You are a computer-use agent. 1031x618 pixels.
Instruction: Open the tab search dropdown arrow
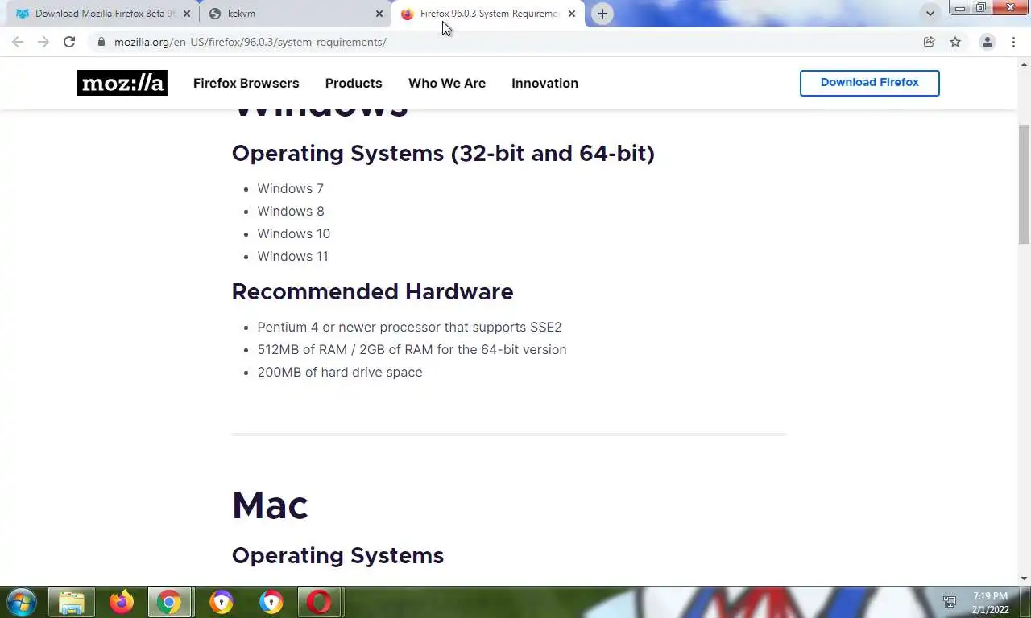tap(930, 14)
